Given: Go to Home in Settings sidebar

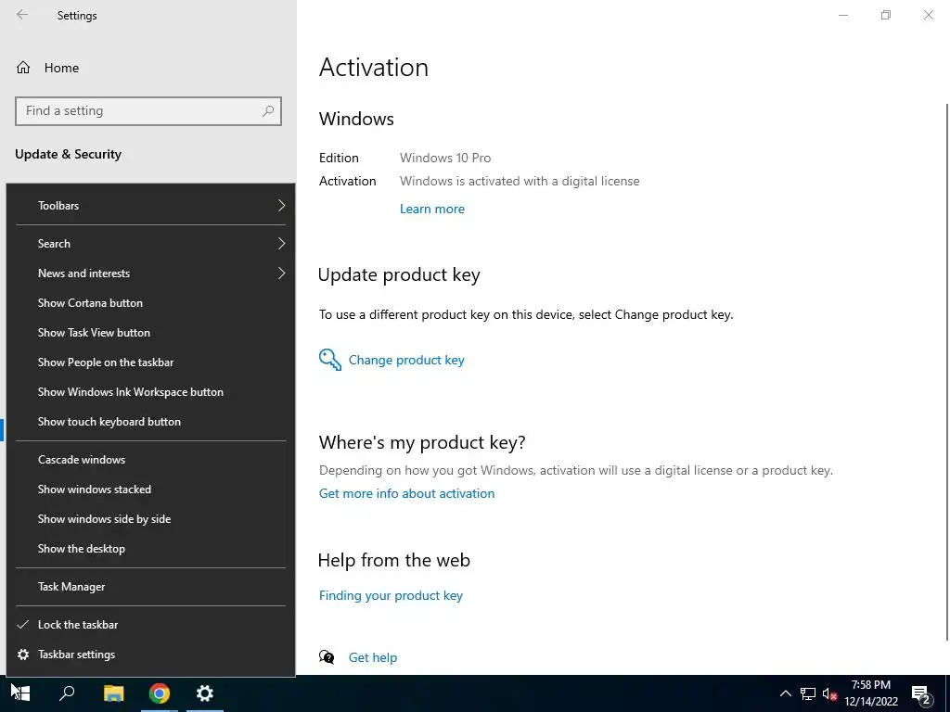Looking at the screenshot, I should 61,68.
